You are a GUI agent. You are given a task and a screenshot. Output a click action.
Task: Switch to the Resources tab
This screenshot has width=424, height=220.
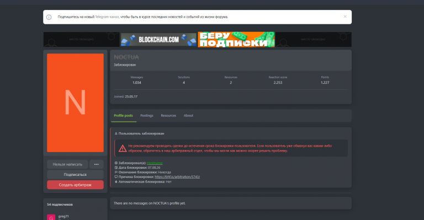pyautogui.click(x=168, y=116)
